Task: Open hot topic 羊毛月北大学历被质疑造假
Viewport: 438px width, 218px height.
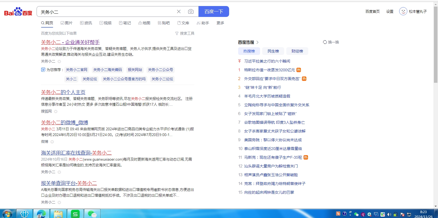Action: pos(267,96)
